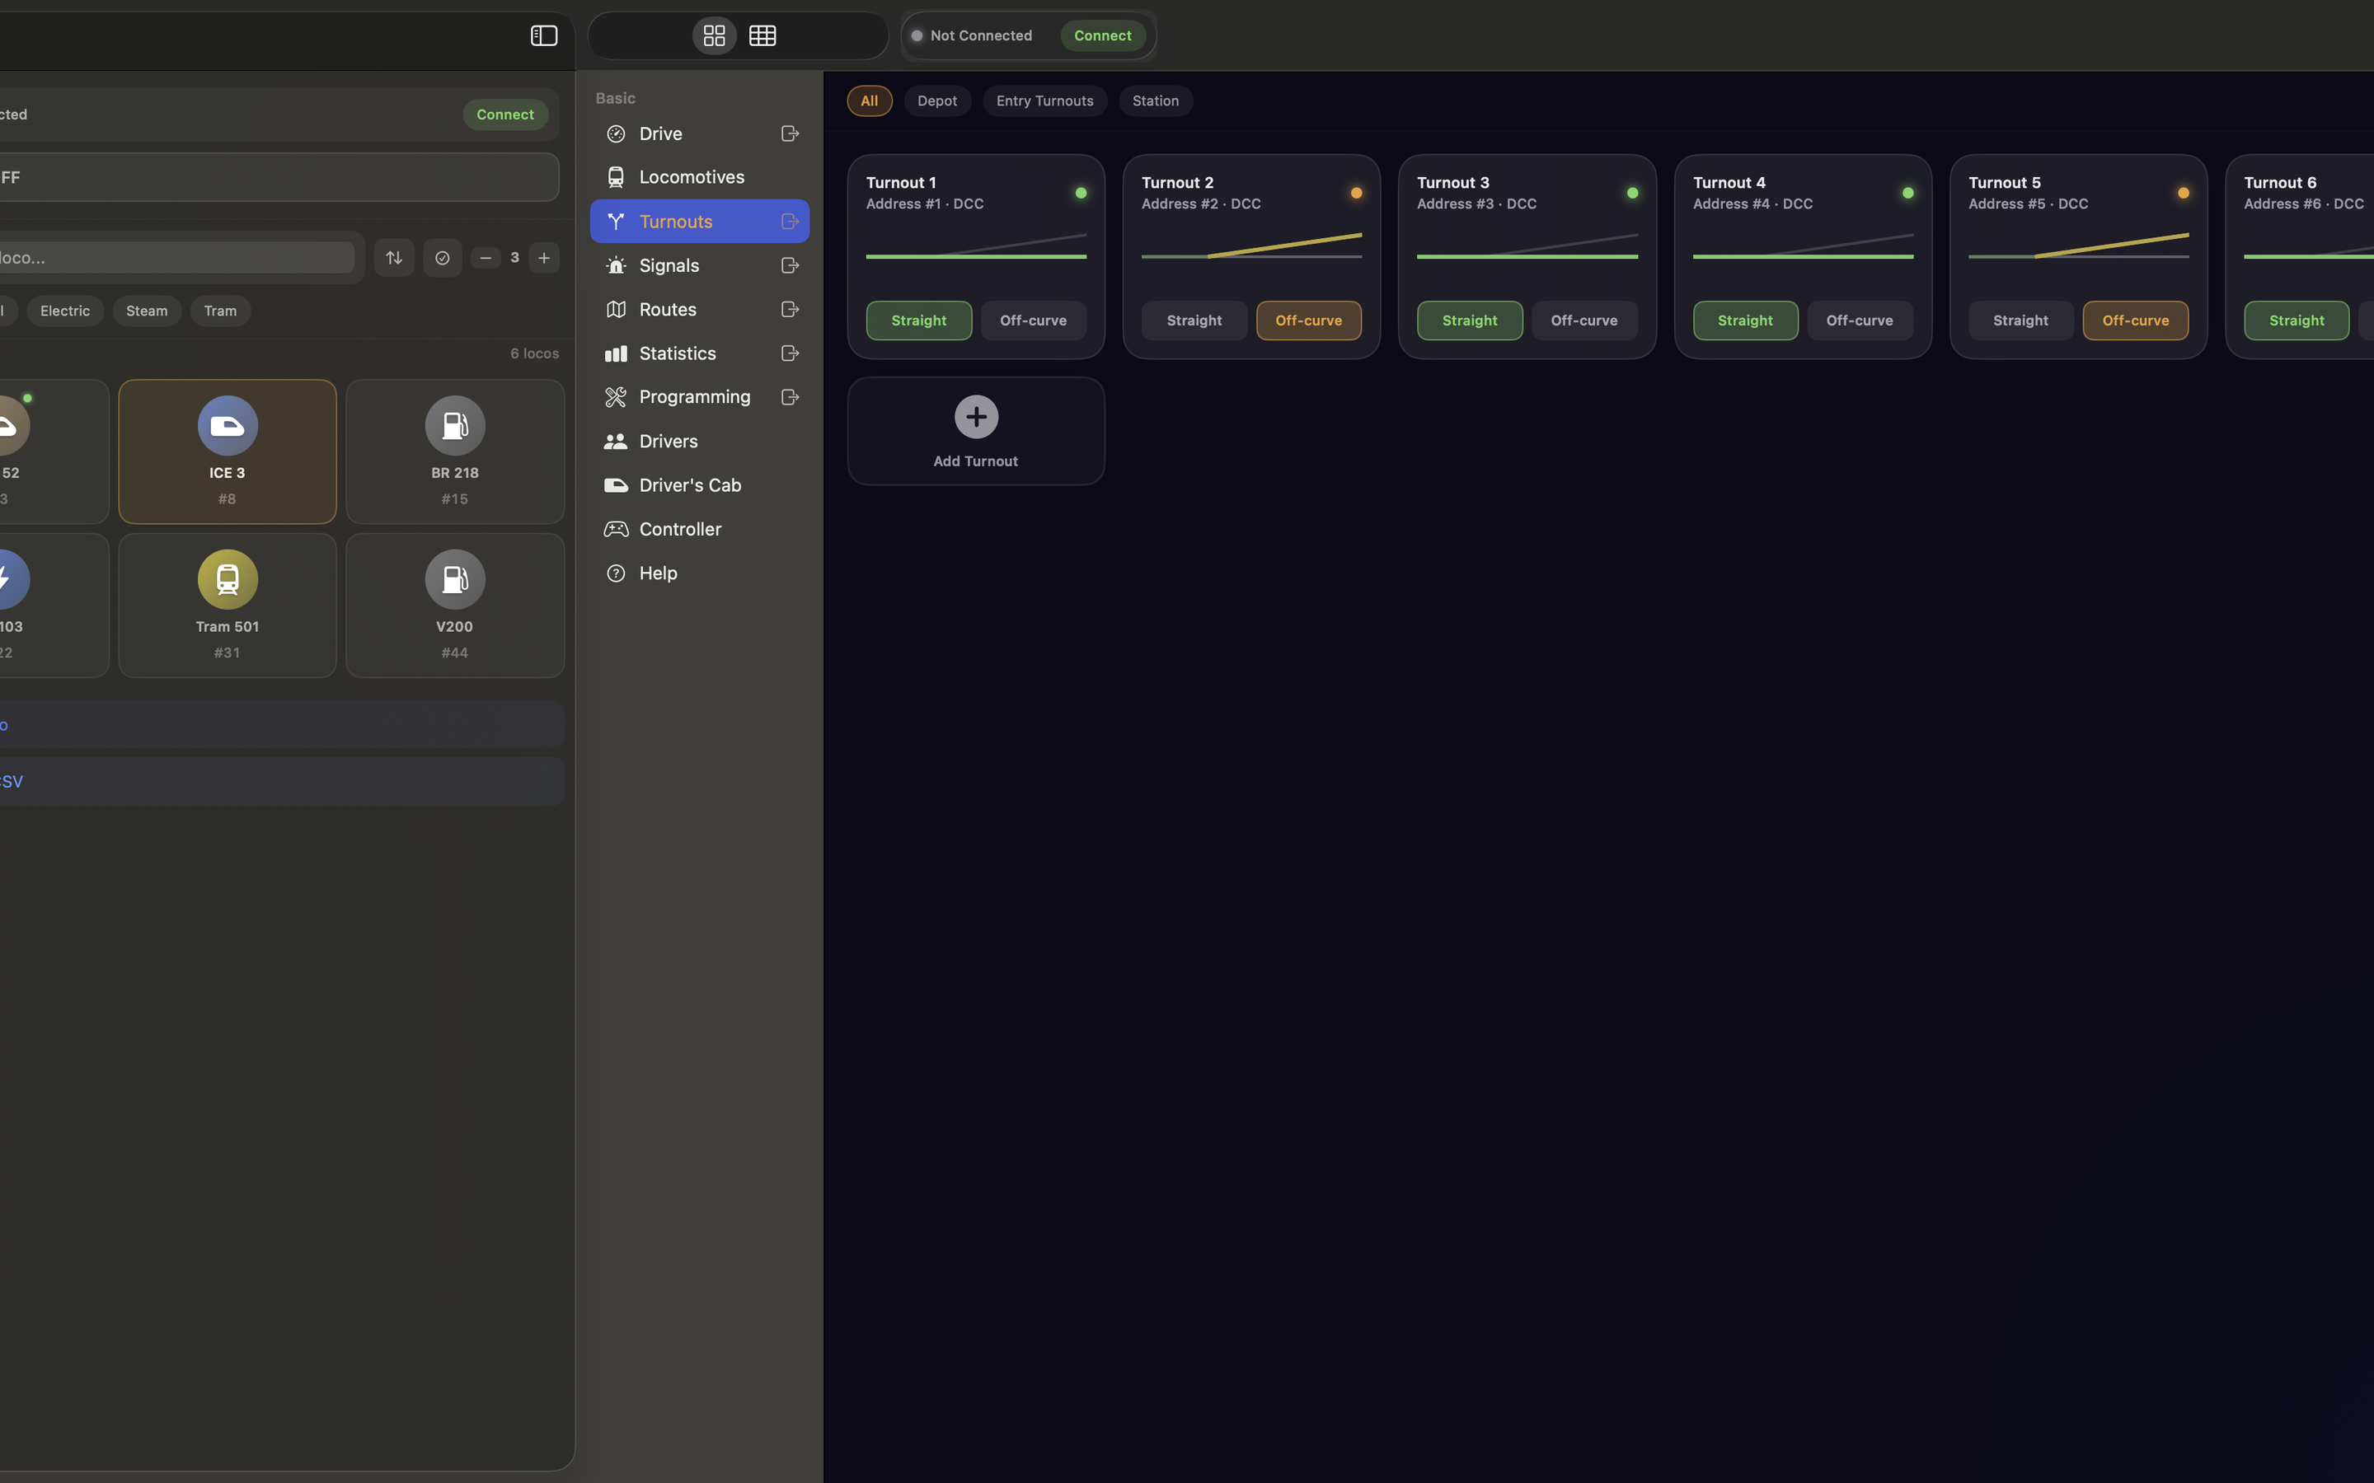
Task: Collapse the left panel with the sidebar icon
Action: tap(544, 35)
